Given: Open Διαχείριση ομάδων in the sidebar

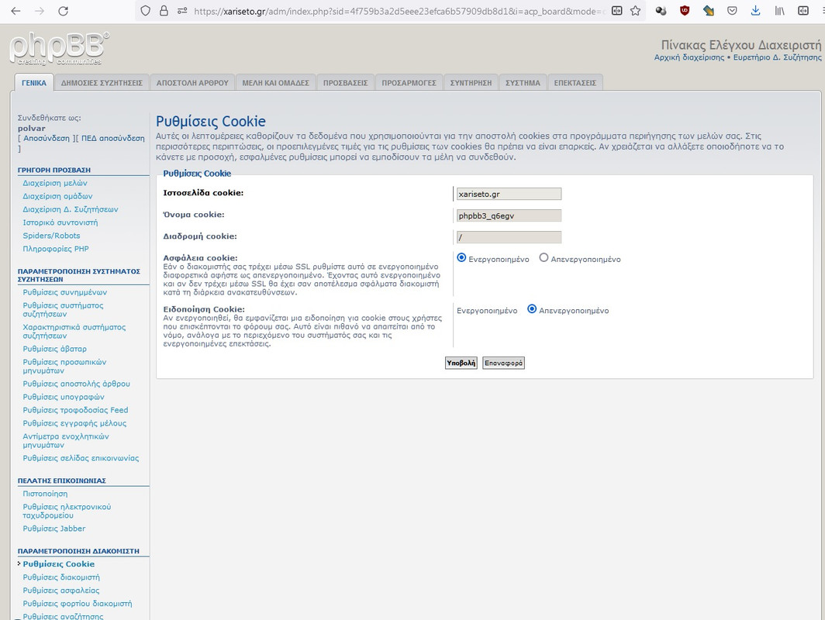Looking at the screenshot, I should (57, 196).
